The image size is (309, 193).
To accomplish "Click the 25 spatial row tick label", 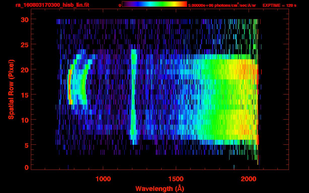I will point(24,44).
